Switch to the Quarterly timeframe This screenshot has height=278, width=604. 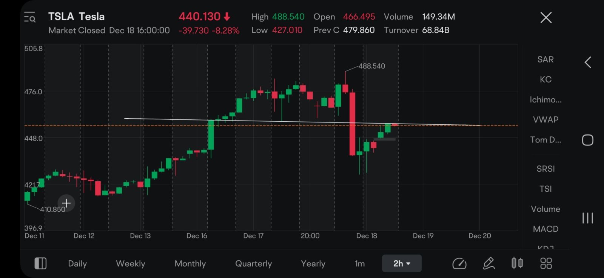tap(254, 264)
